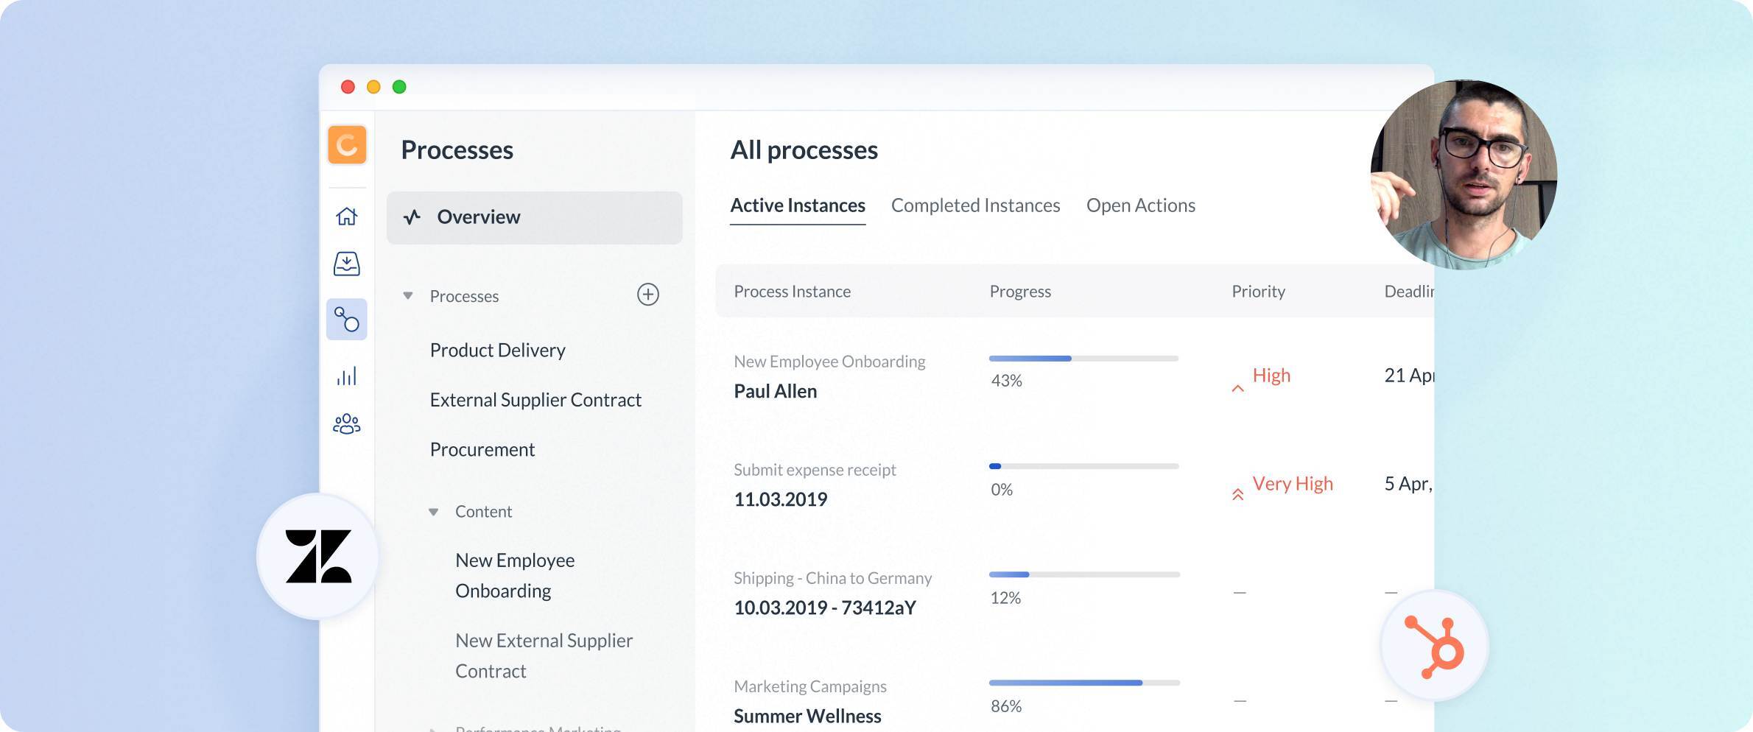Collapse the Content folder arrow
Screen dimensions: 1753x732
click(x=434, y=512)
